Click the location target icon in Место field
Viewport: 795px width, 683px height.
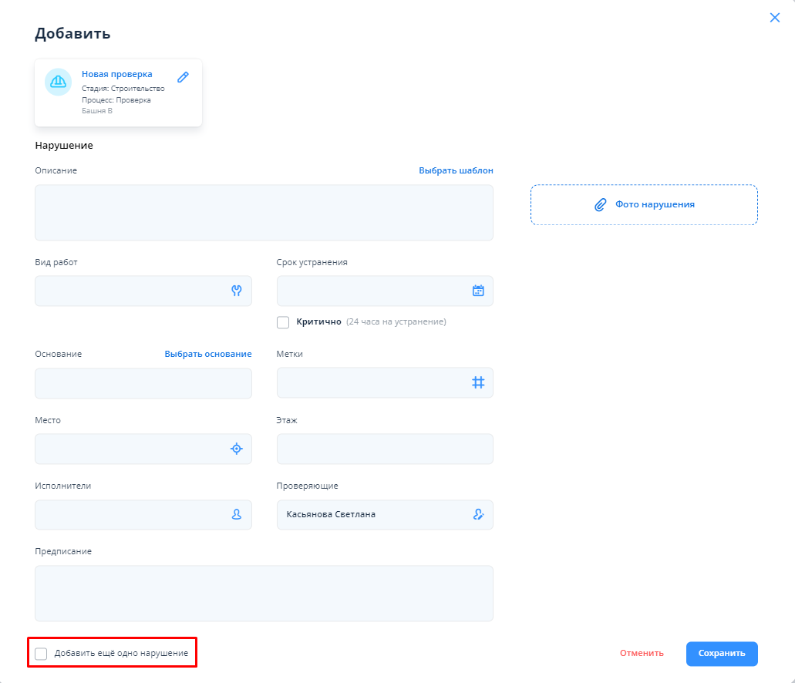coord(237,449)
